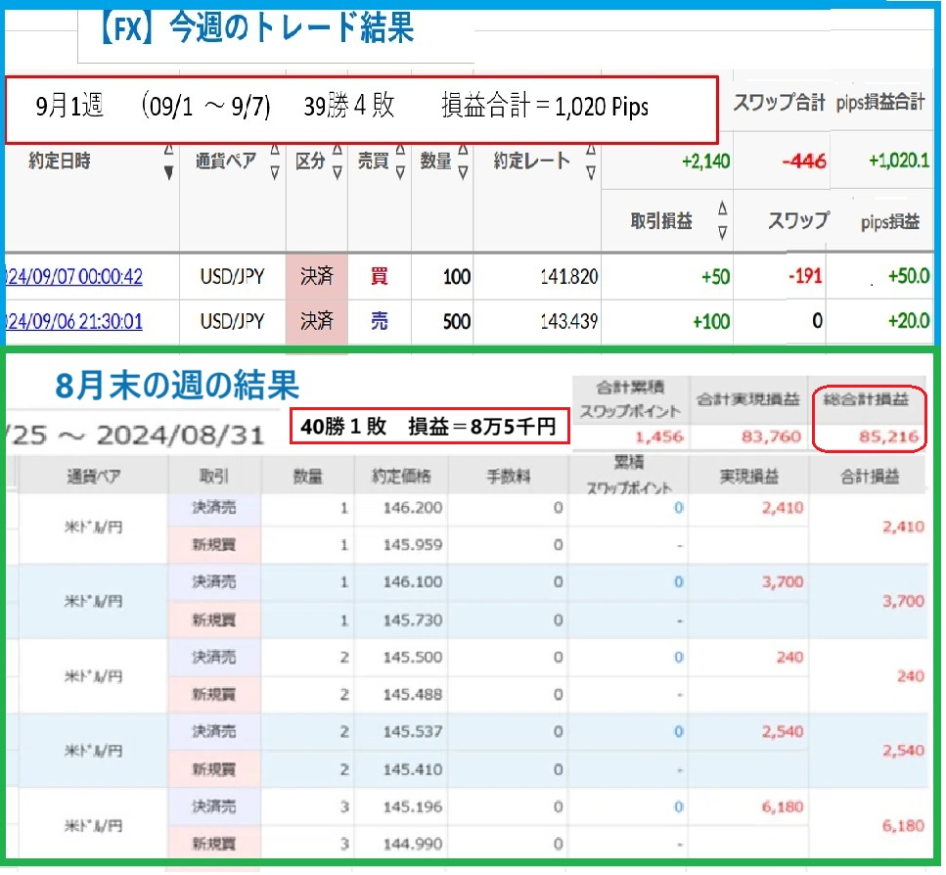The image size is (946, 875).
Task: Click the down sort arrow beside 通貨ペア
Action: click(x=275, y=173)
